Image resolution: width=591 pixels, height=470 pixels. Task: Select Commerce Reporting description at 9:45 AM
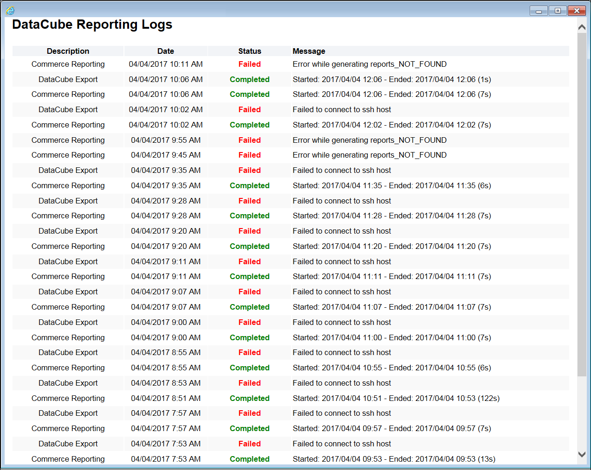[x=68, y=155]
